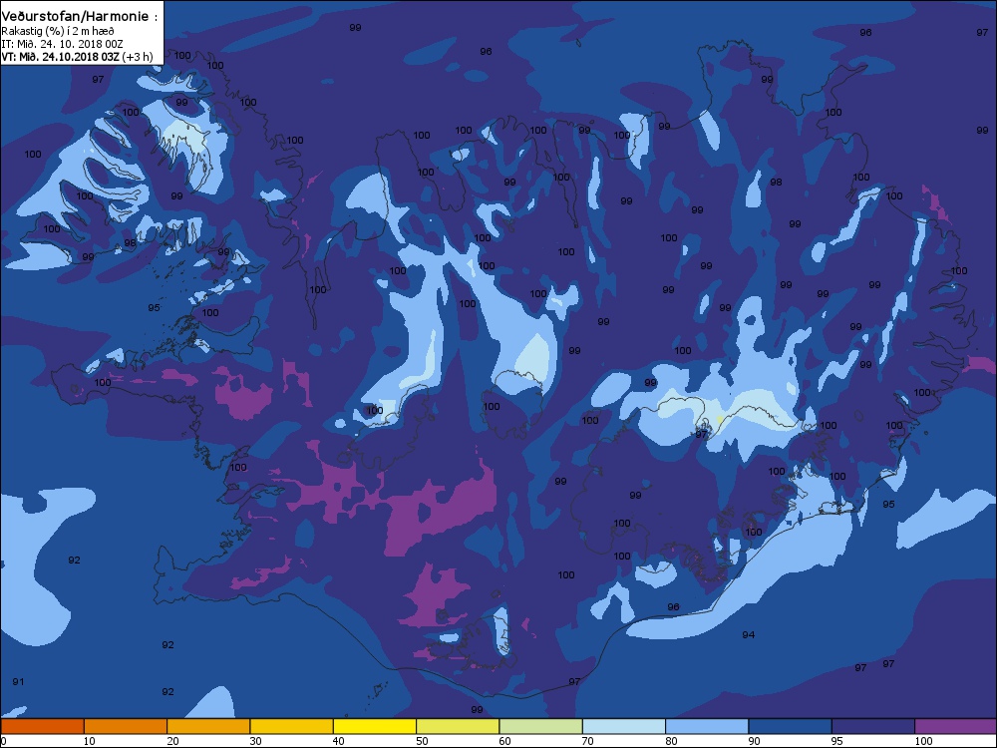Click the legend tick label 0
997x748 pixels.
(4, 741)
